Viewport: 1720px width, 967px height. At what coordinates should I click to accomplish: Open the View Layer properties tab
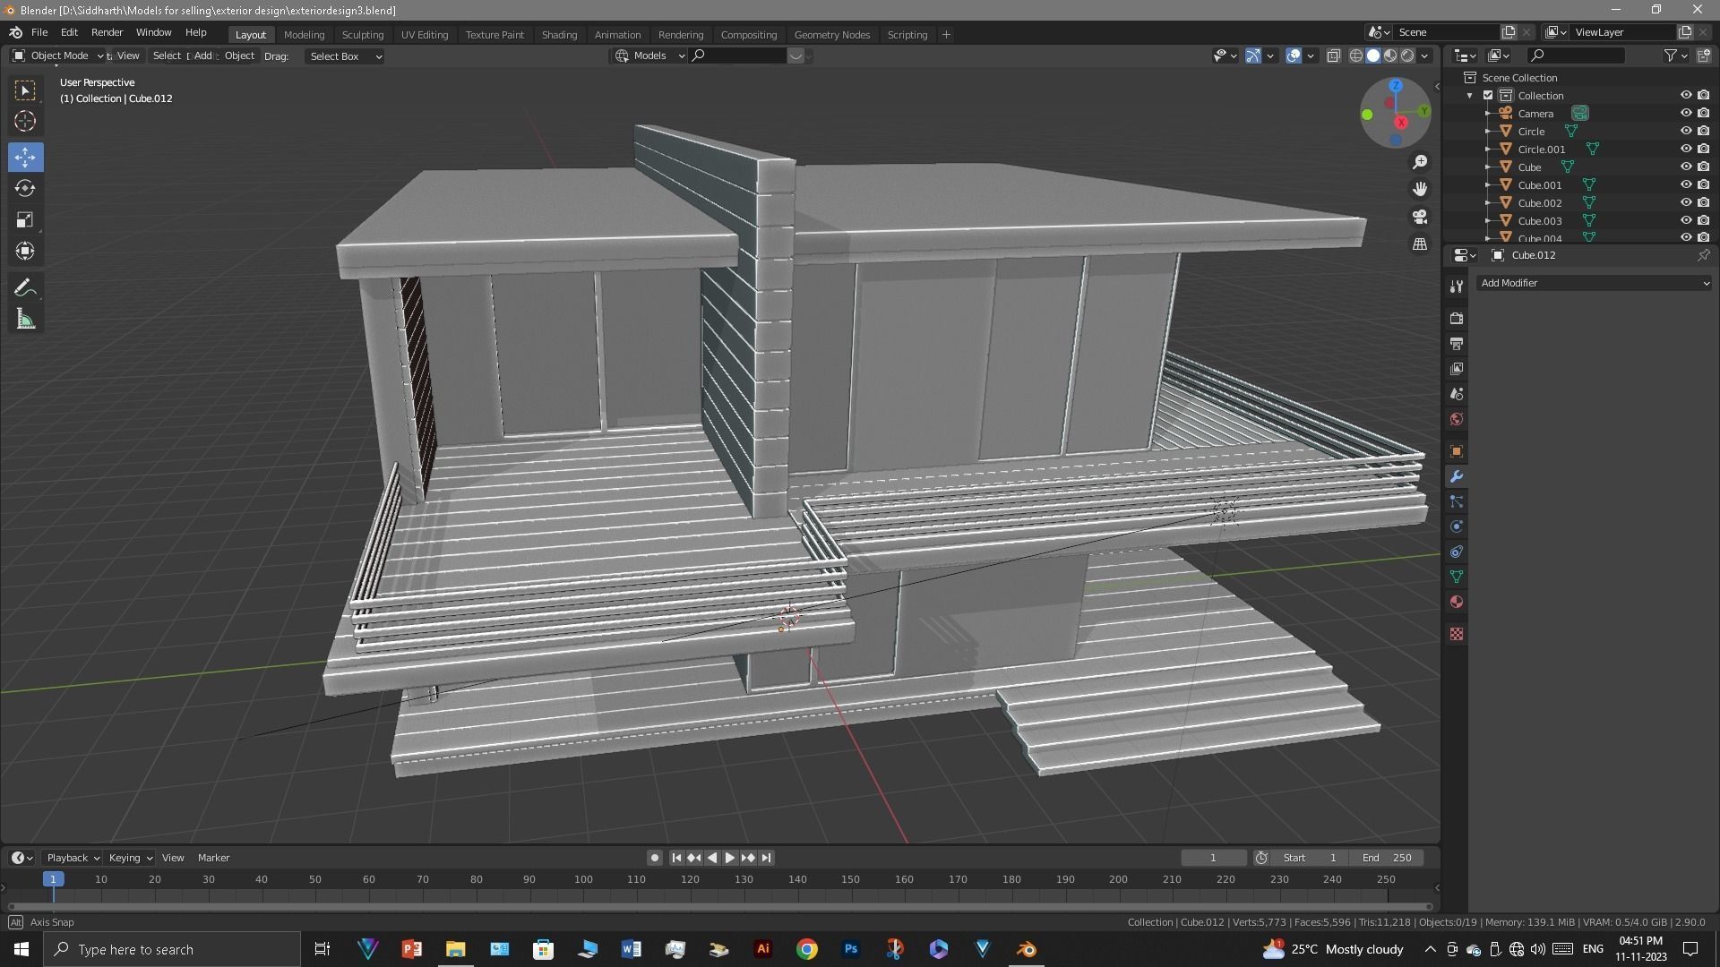(1457, 368)
